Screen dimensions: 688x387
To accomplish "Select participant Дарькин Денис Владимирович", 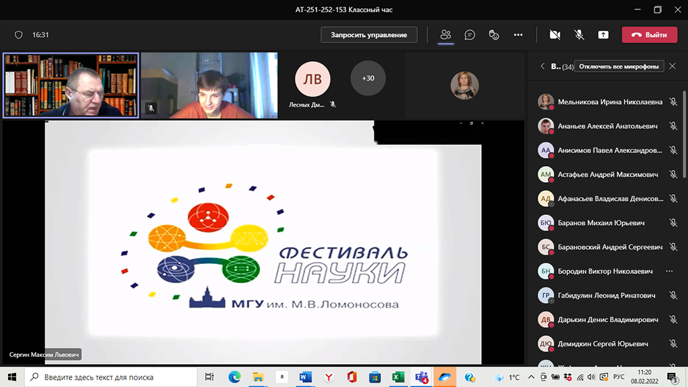I will coord(607,319).
